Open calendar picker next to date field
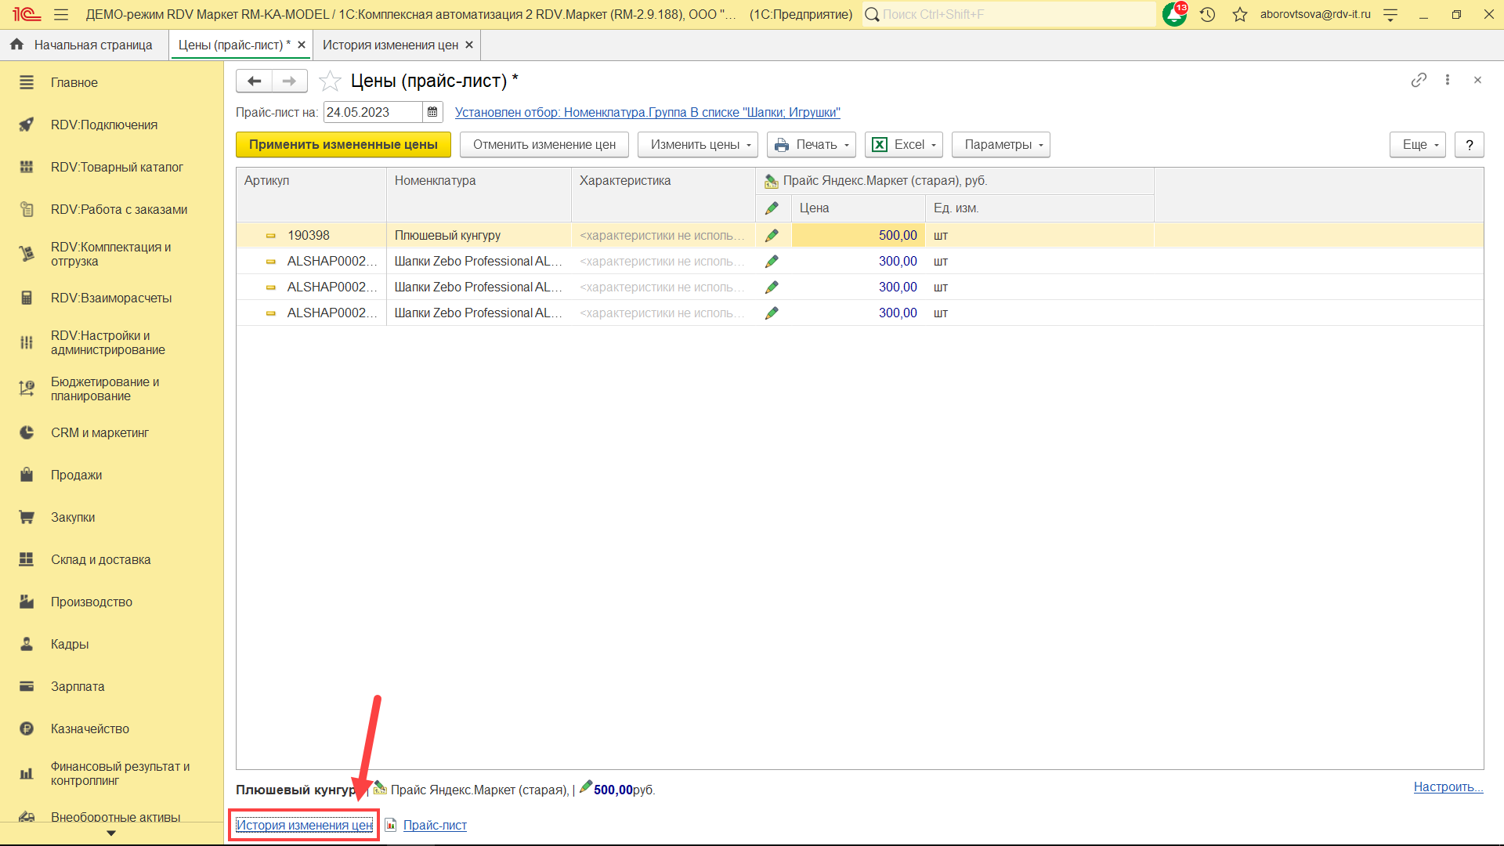The width and height of the screenshot is (1504, 846). point(432,112)
